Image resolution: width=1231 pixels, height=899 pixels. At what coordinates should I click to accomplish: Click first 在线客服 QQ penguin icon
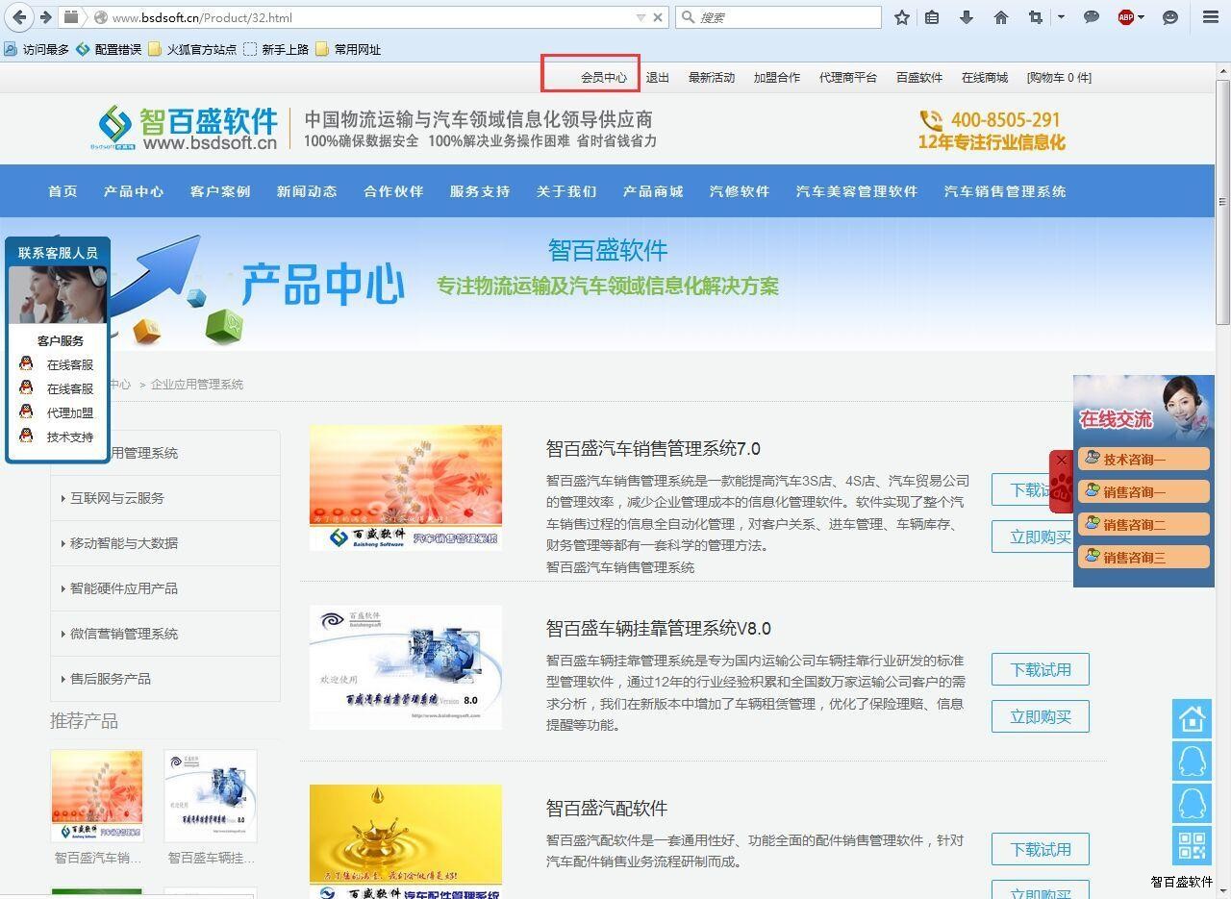point(27,363)
